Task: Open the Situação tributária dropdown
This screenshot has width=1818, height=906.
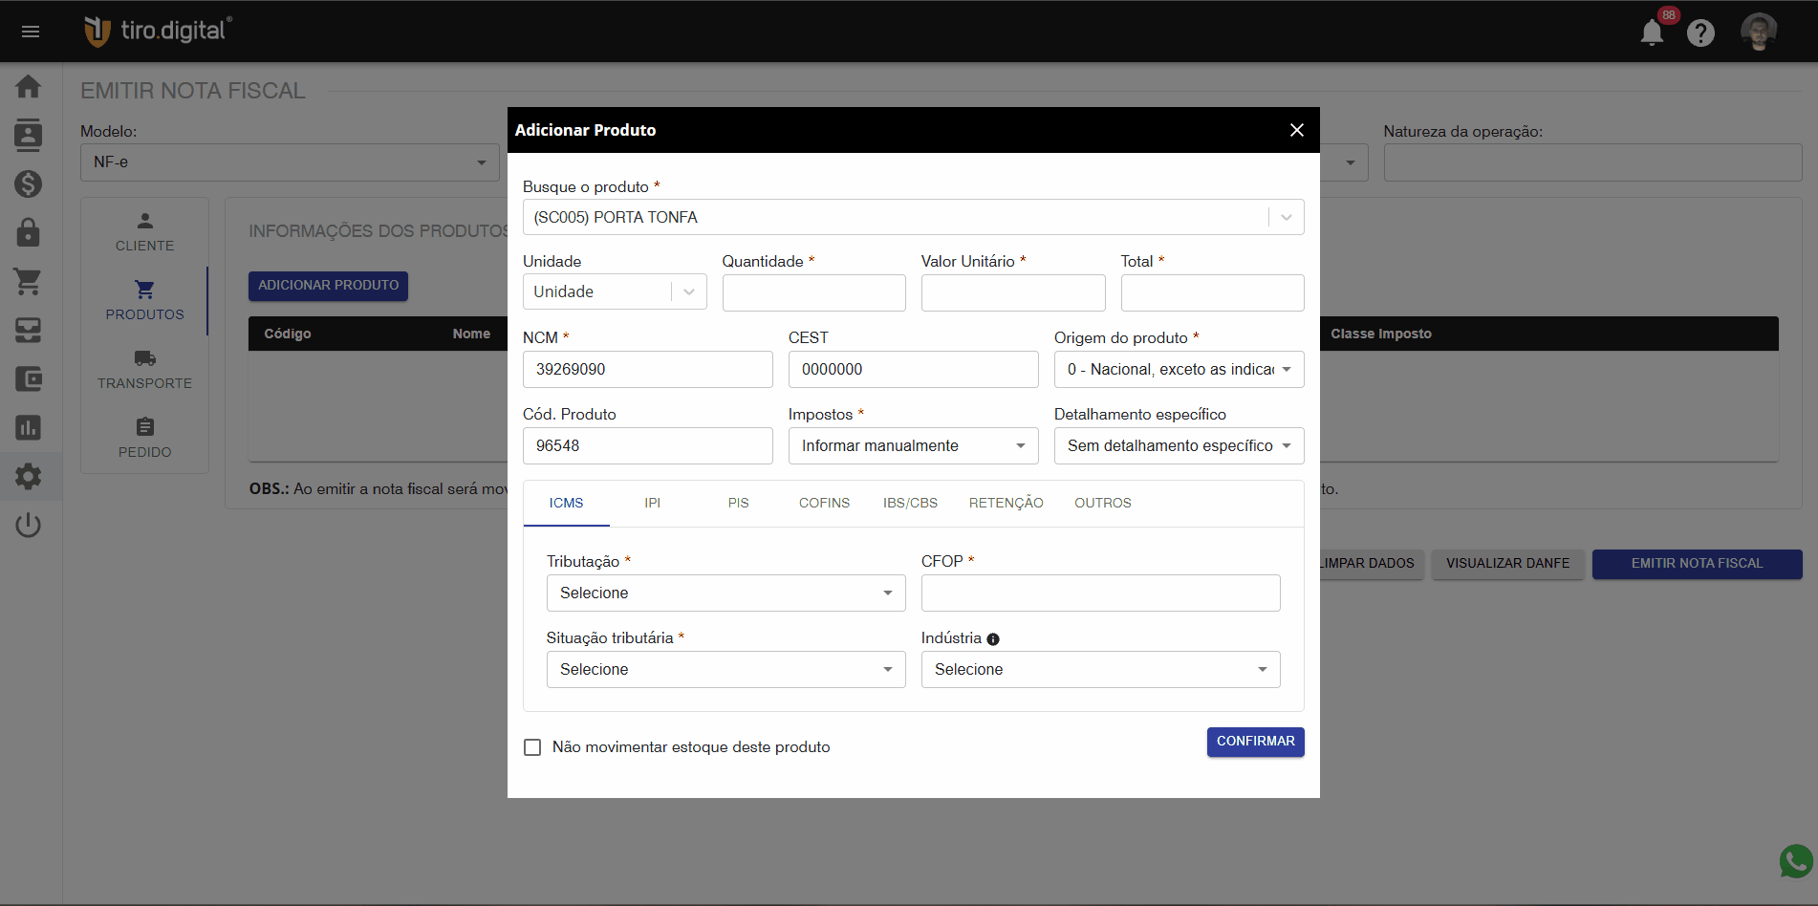Action: point(725,669)
